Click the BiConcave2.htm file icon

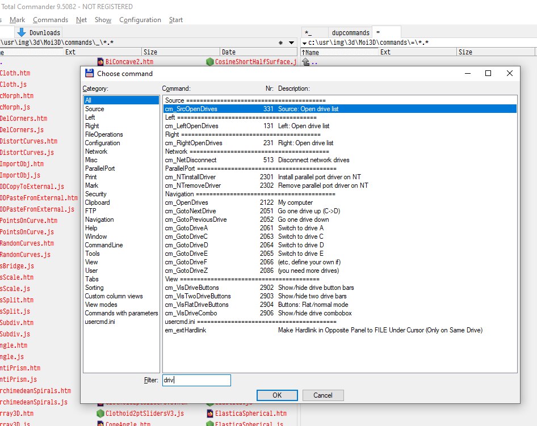click(100, 62)
